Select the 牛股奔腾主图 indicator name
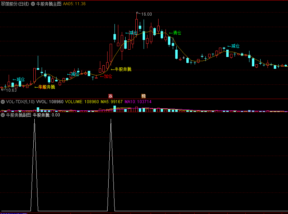Viewport: 288px width, 214px height. click(x=49, y=4)
